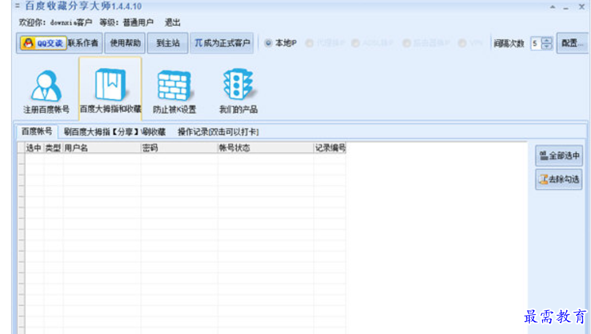Open the 注册百度帐号 account registration section

pyautogui.click(x=46, y=92)
